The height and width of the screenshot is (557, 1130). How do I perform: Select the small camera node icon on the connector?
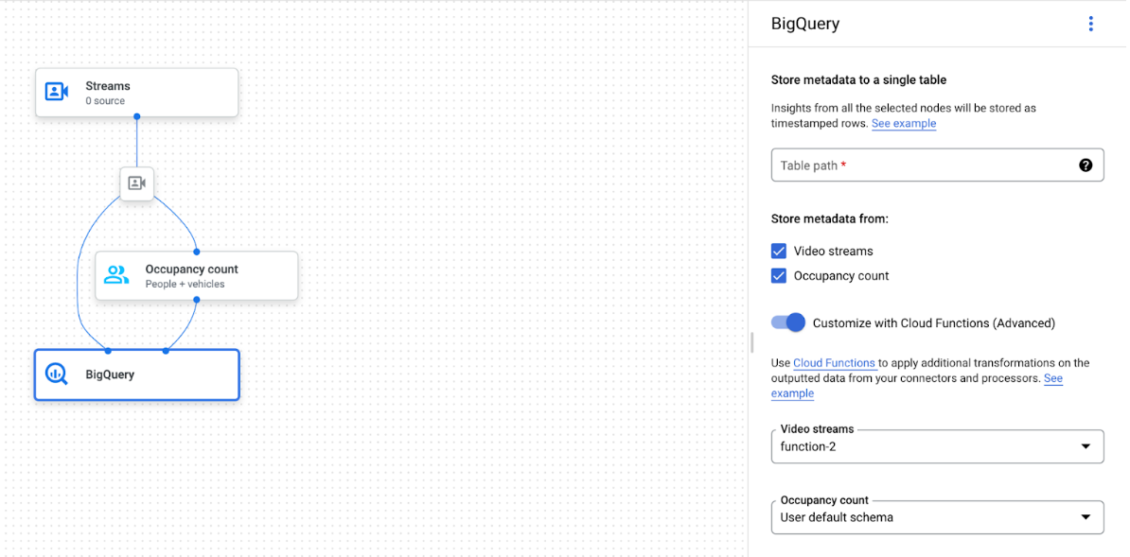(136, 183)
